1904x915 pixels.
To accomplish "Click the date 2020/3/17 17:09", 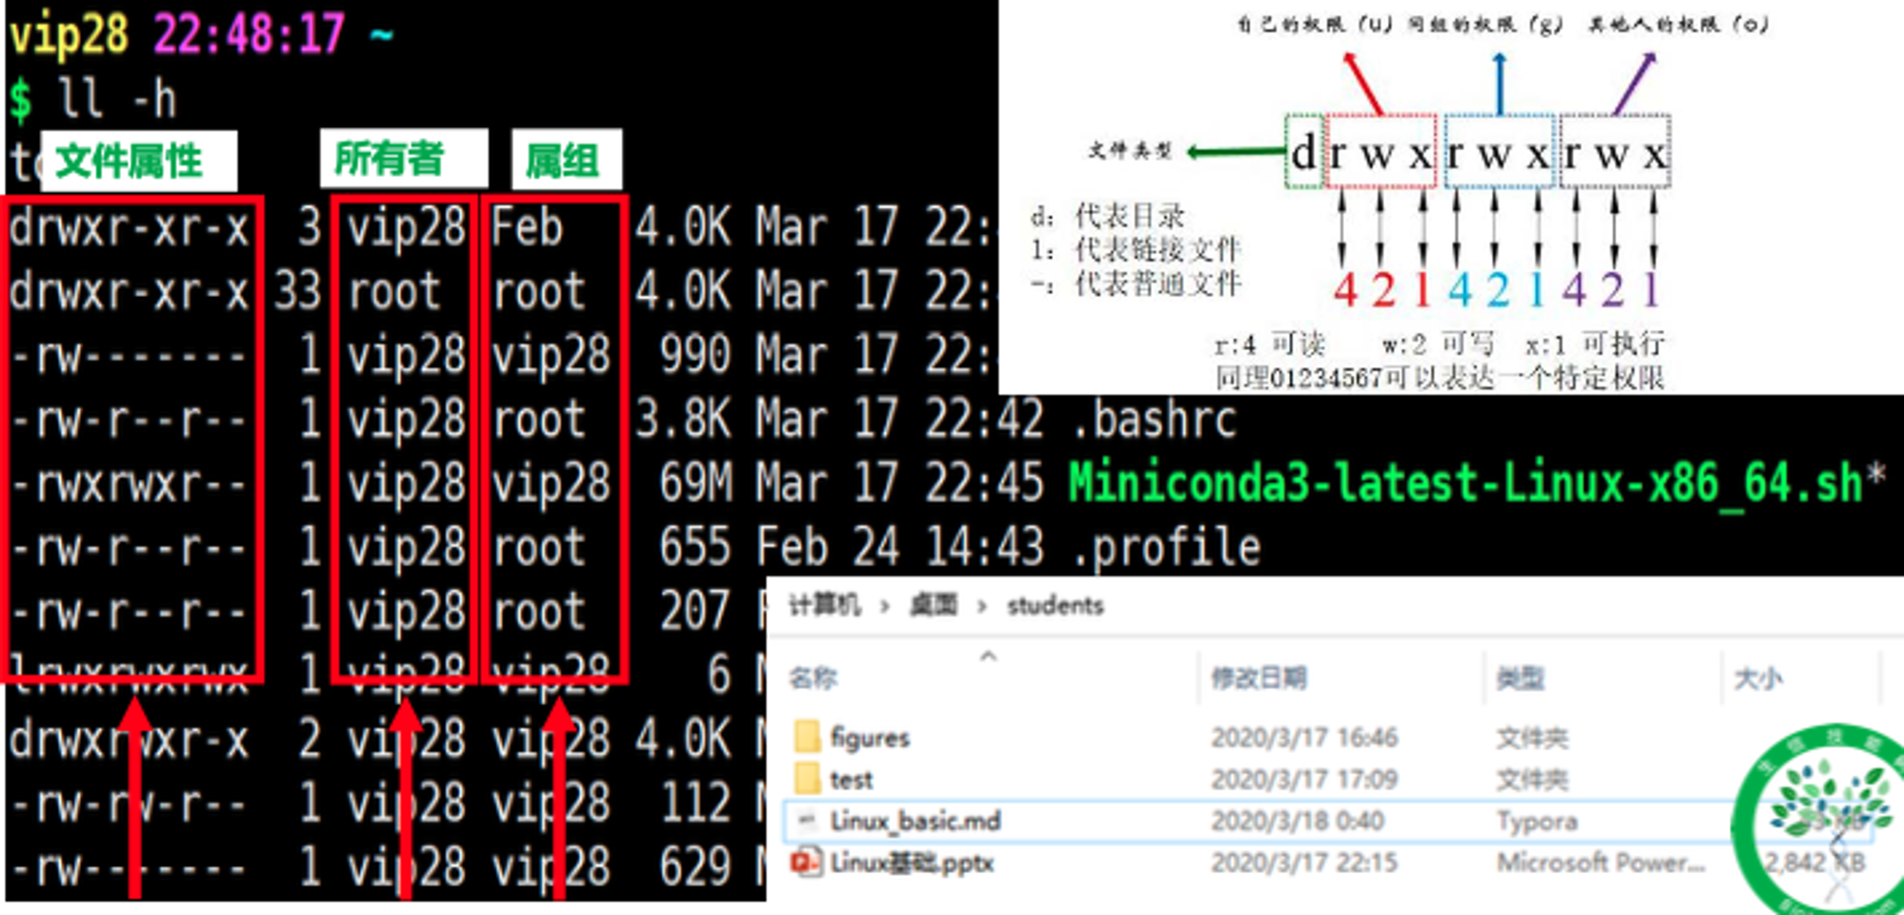I will coord(1304,779).
